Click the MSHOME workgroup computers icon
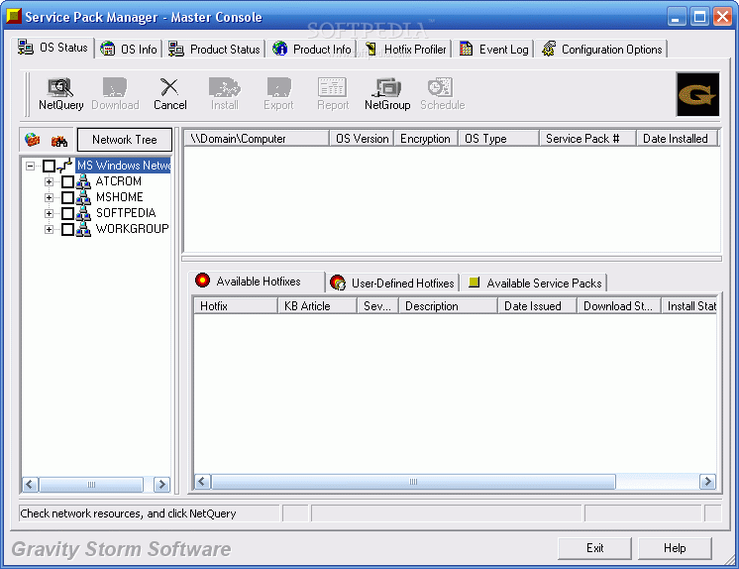The image size is (739, 569). pos(83,197)
